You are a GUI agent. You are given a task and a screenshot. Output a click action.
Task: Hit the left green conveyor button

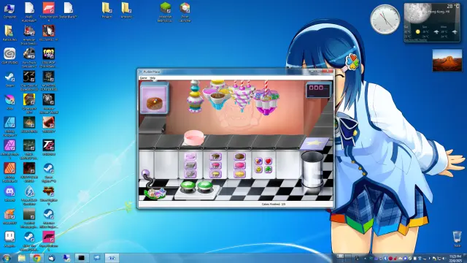[188, 186]
